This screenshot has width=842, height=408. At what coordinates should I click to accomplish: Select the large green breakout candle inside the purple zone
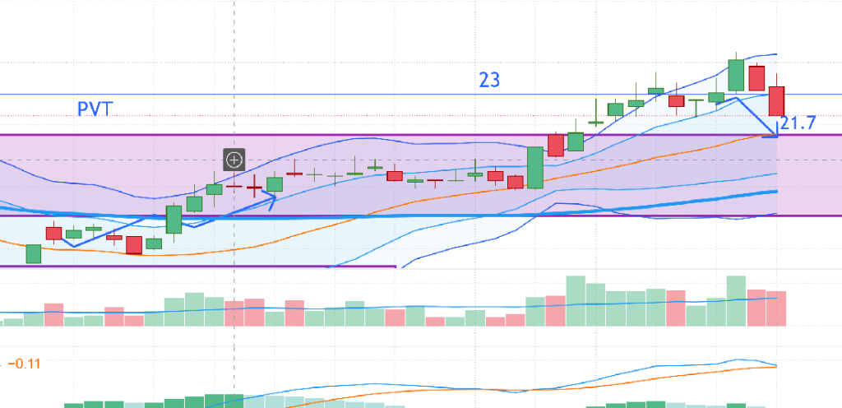[534, 168]
